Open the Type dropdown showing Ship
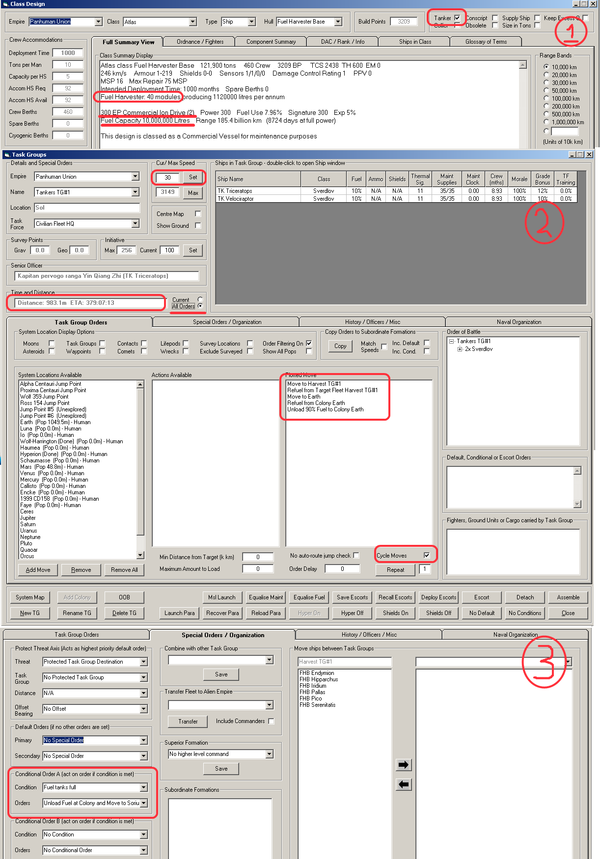 (252, 22)
